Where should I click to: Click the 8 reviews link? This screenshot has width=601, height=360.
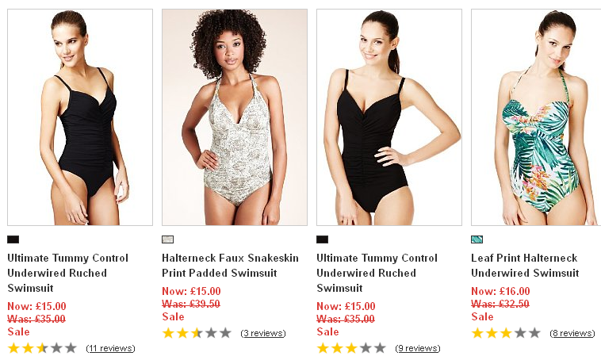tap(572, 333)
